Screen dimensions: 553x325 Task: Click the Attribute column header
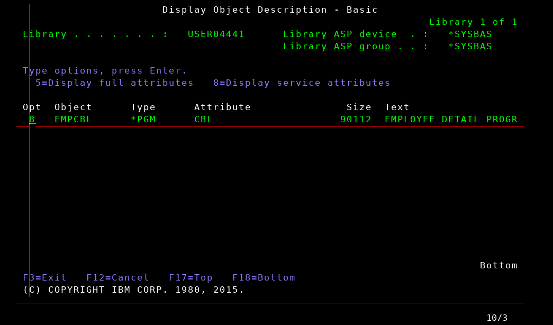[223, 107]
